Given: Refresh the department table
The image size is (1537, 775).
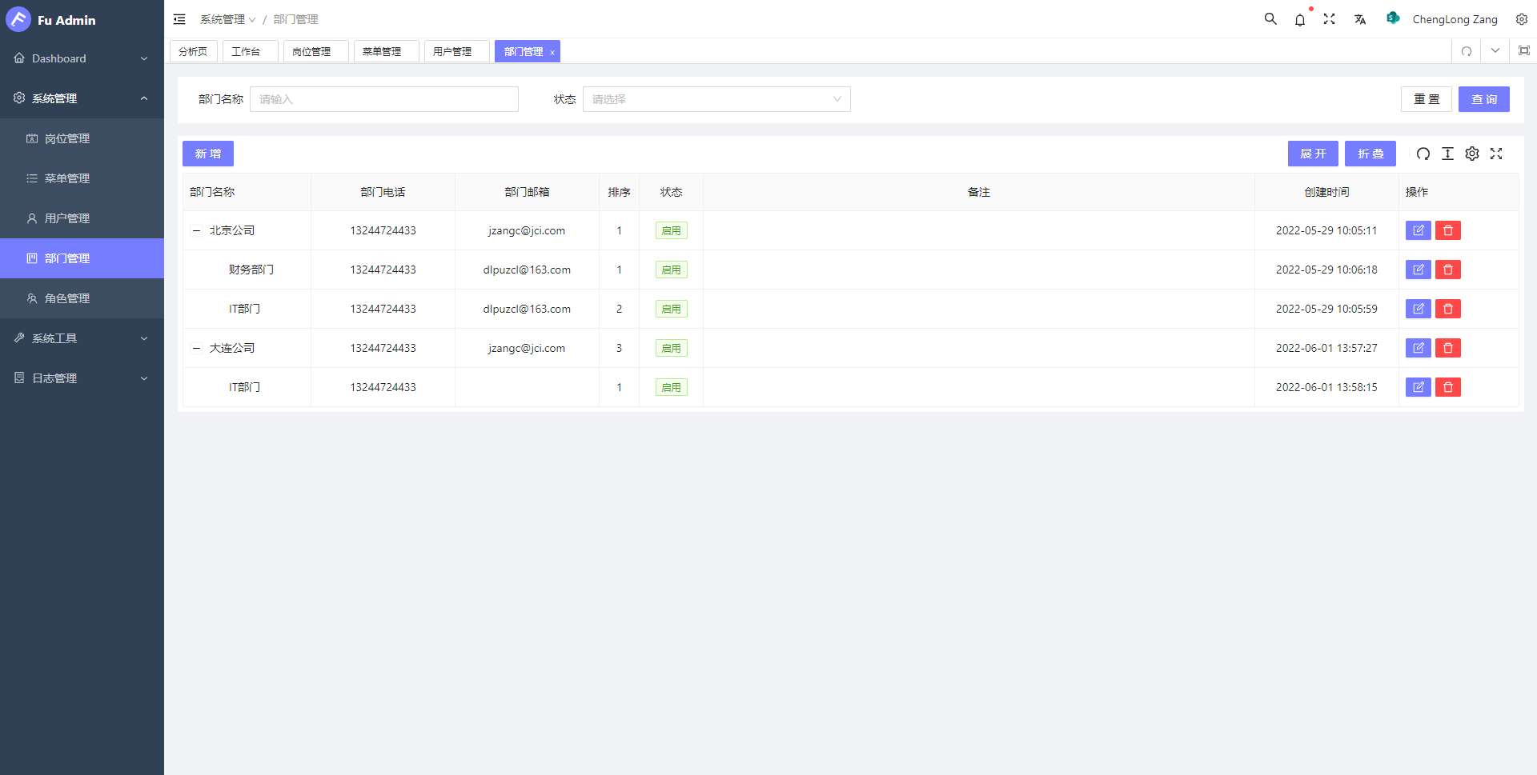Looking at the screenshot, I should tap(1423, 154).
